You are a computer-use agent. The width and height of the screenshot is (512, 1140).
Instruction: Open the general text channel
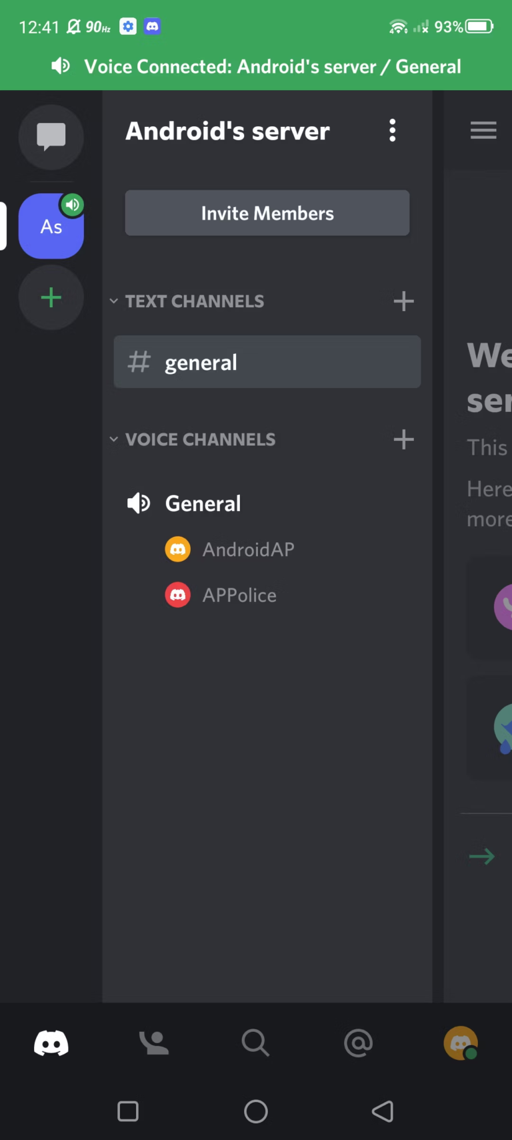(267, 362)
